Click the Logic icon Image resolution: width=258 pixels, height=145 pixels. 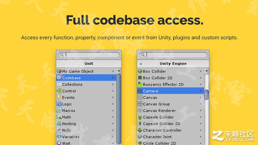(x=59, y=104)
